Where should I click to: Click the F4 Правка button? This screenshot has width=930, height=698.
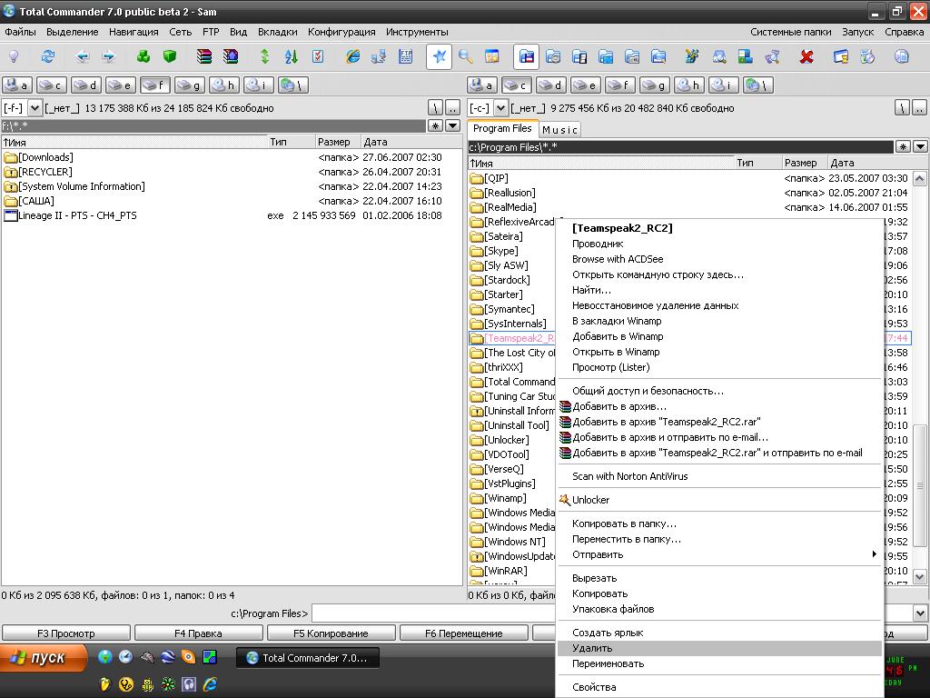(198, 633)
